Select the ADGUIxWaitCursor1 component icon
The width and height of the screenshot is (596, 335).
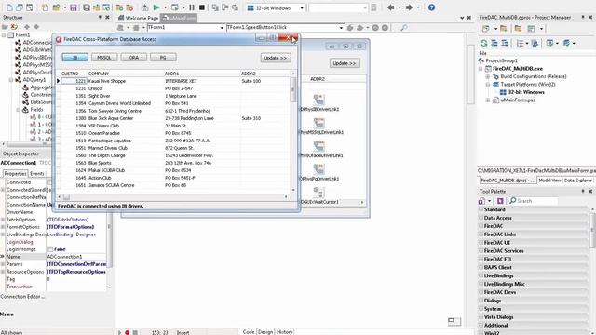coord(318,193)
